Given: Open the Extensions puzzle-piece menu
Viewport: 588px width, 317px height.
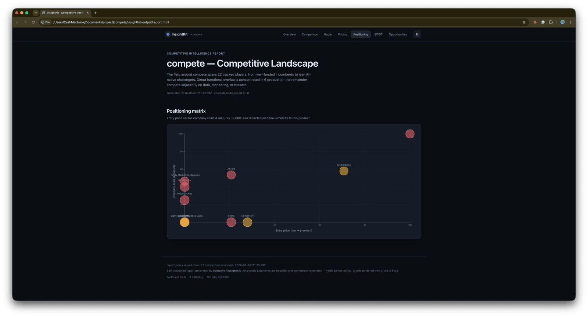Looking at the screenshot, I should [551, 22].
